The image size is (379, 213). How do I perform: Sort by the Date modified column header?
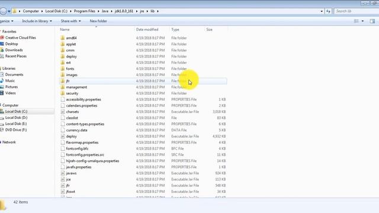tap(147, 30)
